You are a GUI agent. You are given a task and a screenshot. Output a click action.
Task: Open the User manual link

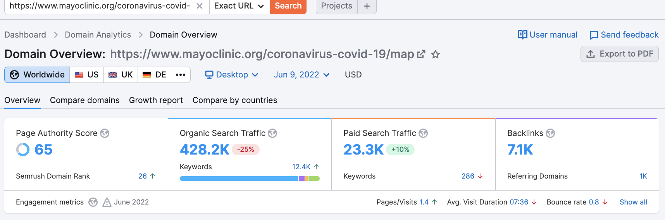548,35
